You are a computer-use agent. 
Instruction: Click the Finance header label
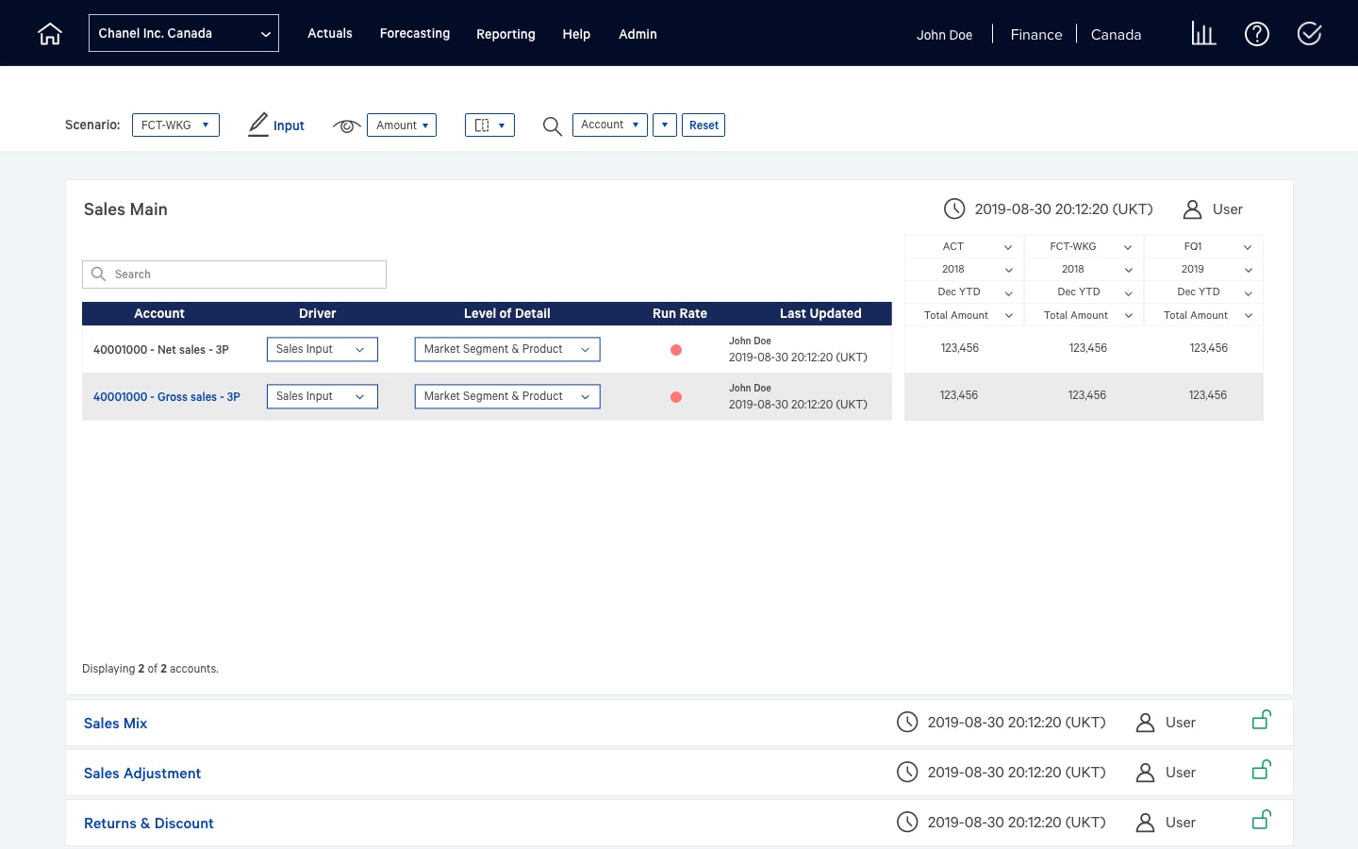[x=1036, y=35]
